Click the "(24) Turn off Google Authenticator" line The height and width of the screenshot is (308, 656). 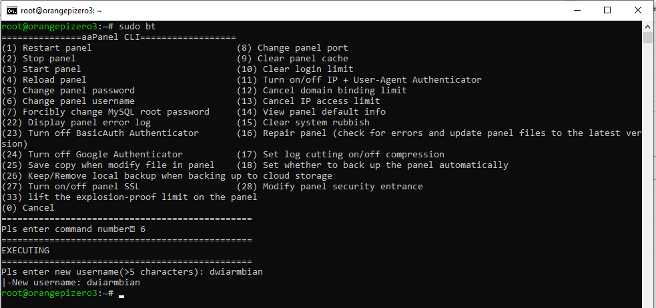[x=92, y=155]
